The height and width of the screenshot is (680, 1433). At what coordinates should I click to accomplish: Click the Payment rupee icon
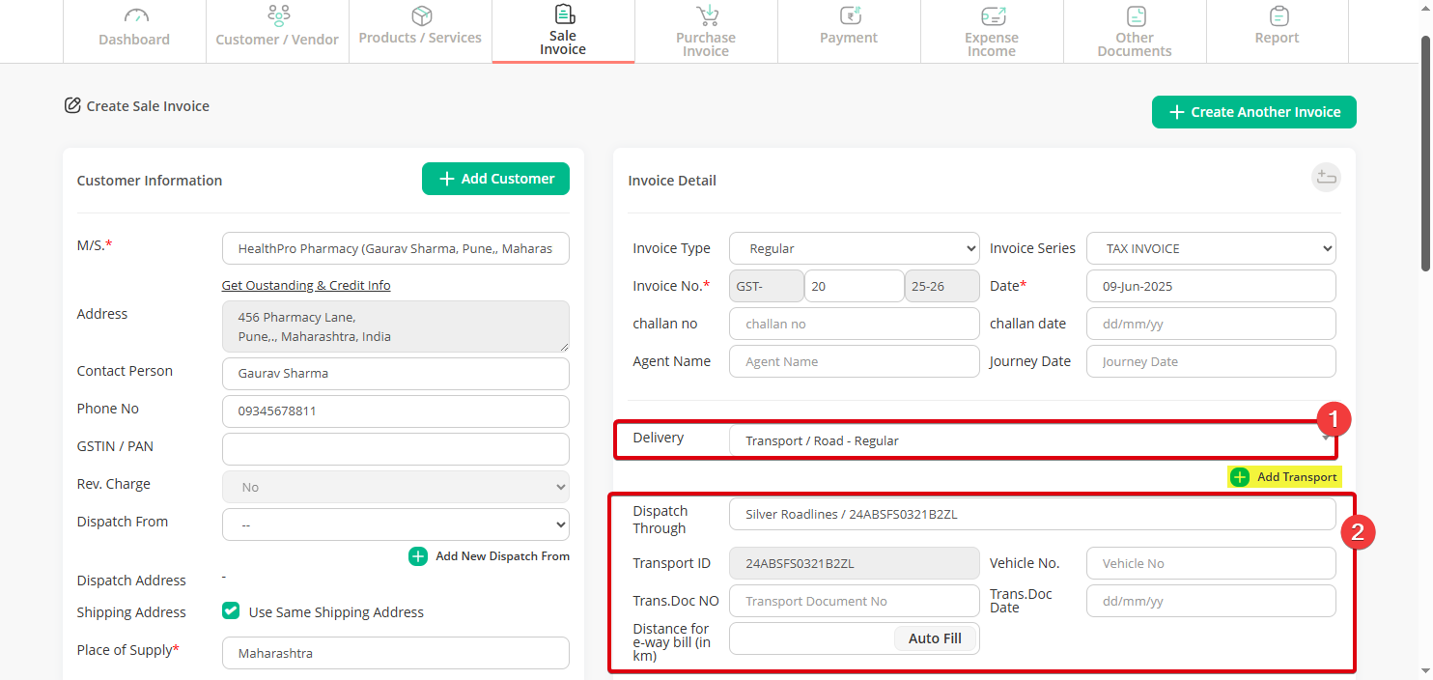850,15
